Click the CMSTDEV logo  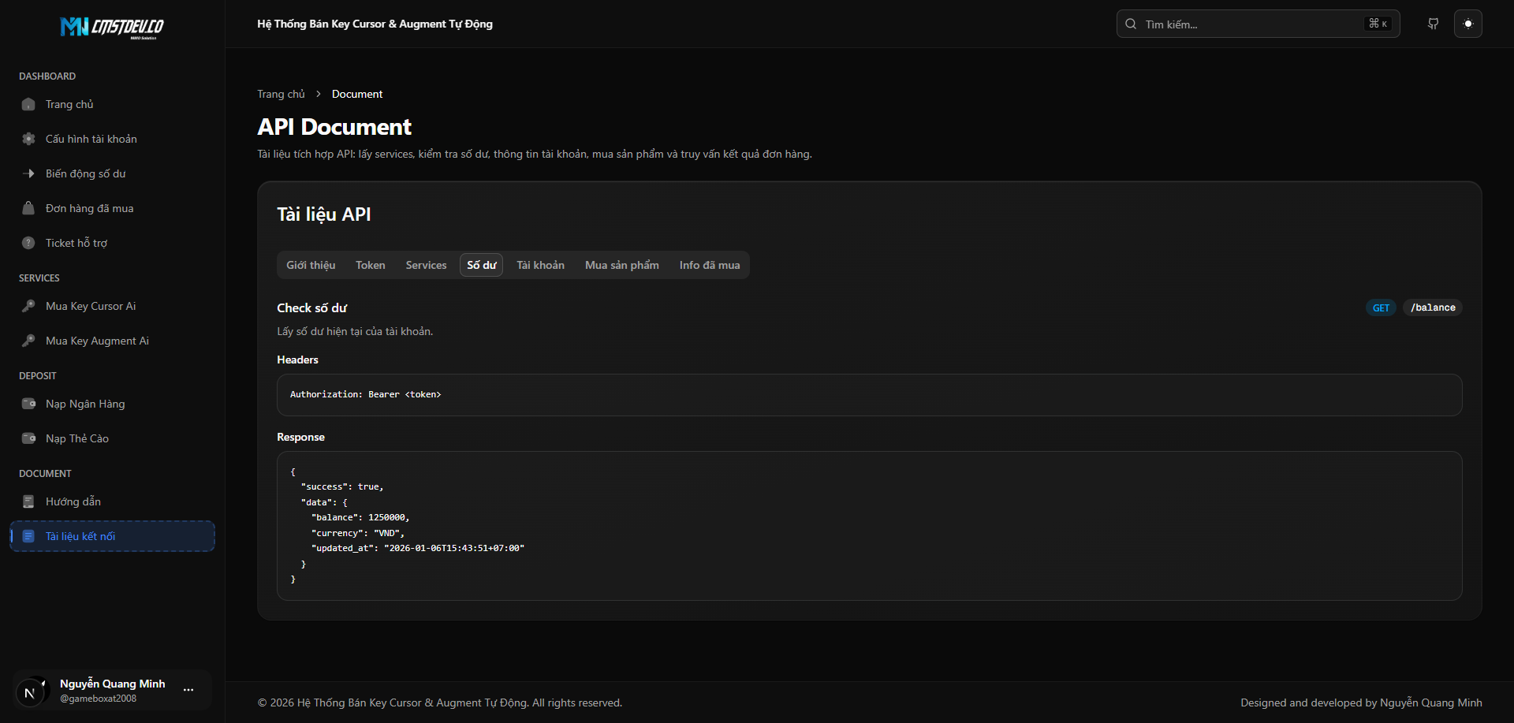coord(112,28)
